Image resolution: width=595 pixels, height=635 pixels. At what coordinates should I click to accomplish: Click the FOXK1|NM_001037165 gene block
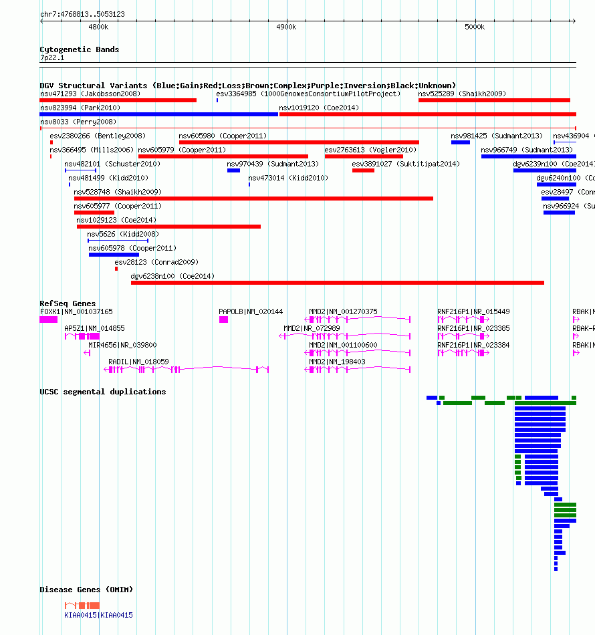click(x=49, y=320)
